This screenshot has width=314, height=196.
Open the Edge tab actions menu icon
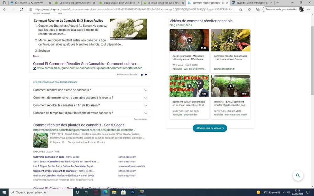4,3
